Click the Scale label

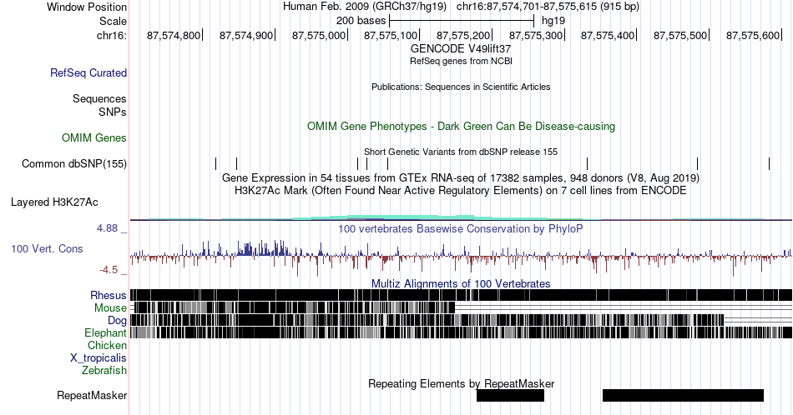(x=113, y=21)
